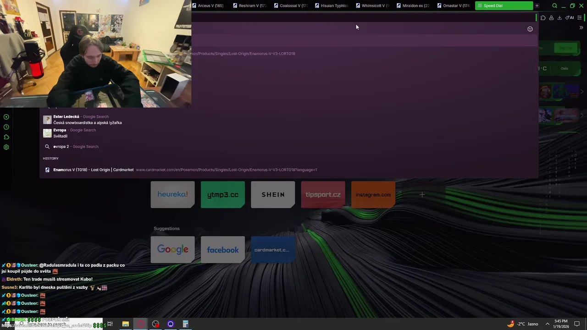Expand the first game row arrow in side panel
This screenshot has width=587, height=330.
[582, 92]
